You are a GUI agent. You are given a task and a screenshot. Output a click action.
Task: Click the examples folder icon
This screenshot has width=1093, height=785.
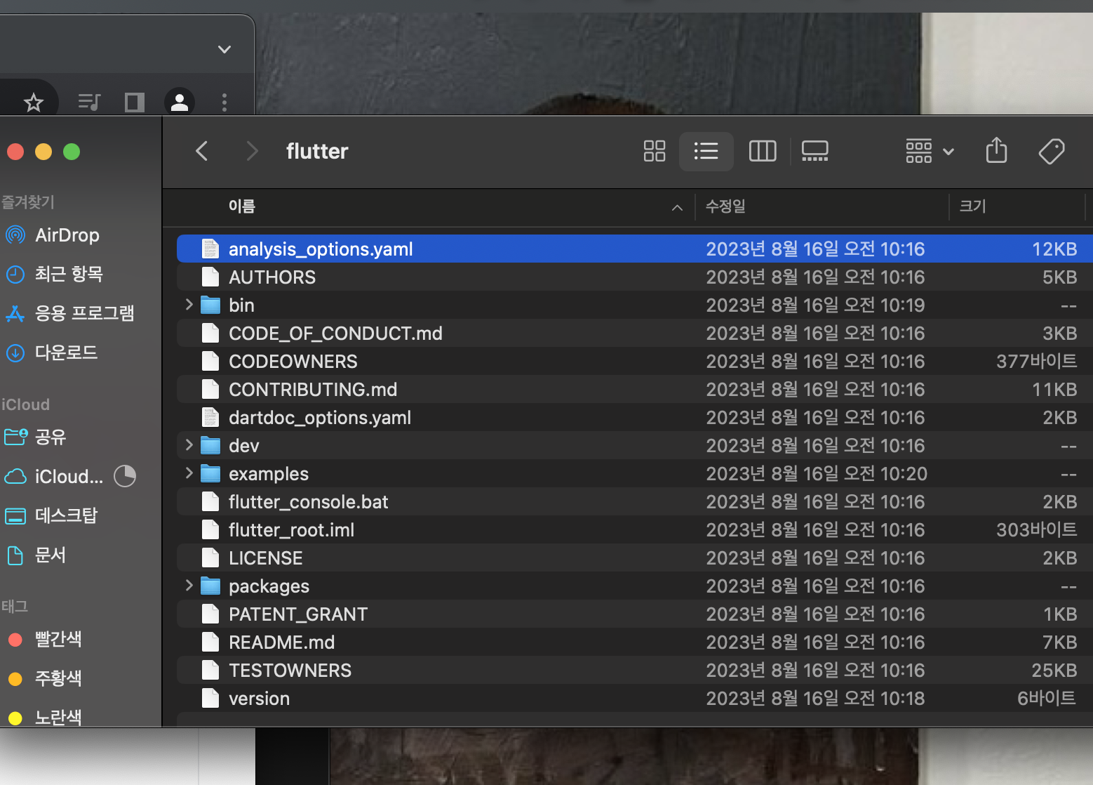[210, 473]
